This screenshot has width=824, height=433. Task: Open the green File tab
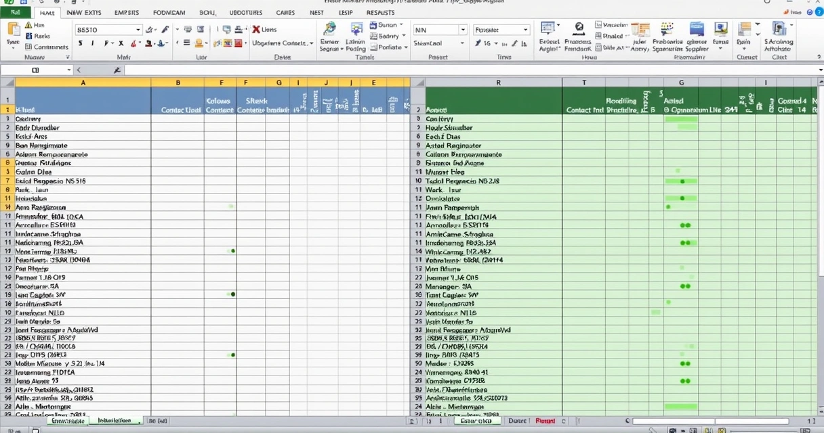(x=15, y=12)
